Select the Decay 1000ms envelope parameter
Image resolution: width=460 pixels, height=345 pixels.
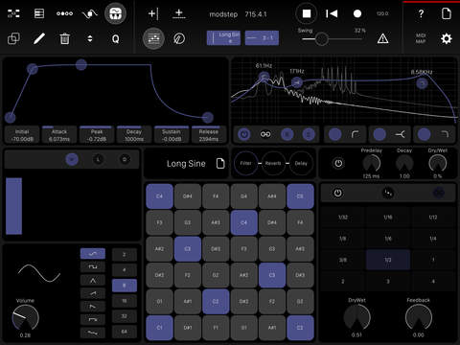(x=134, y=135)
